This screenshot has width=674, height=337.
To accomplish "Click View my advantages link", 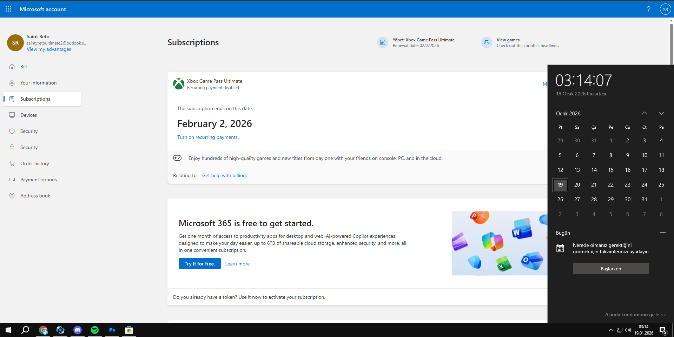I will point(49,49).
